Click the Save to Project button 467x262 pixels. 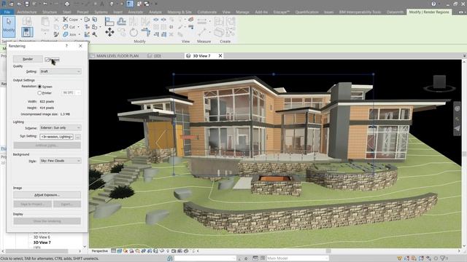(32, 204)
